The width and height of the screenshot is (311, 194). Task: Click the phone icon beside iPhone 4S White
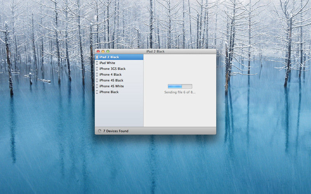tap(97, 86)
